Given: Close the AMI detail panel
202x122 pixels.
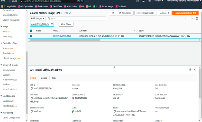Looking at the screenshot, I should pos(195,70).
